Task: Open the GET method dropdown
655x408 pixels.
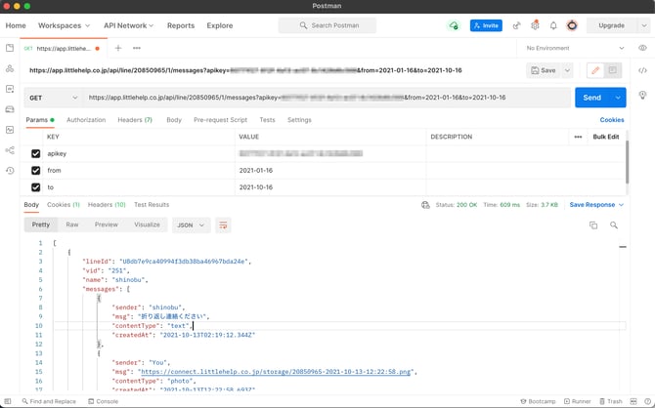Action: tap(53, 98)
